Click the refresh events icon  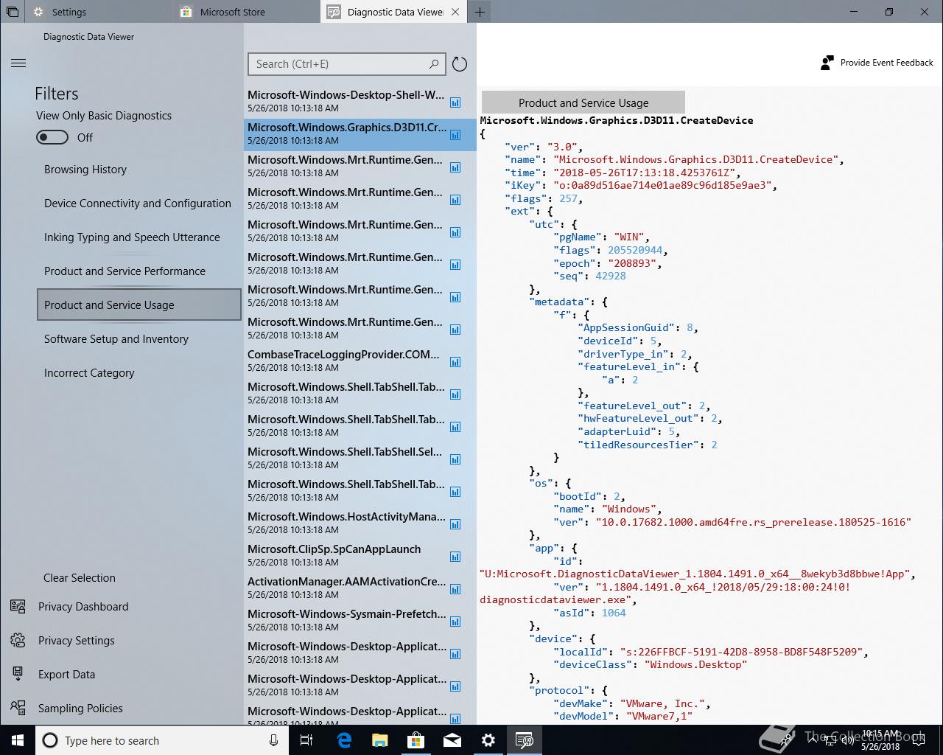tap(460, 64)
